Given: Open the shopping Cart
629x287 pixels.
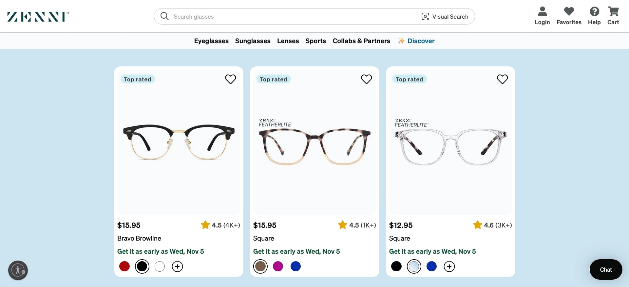Looking at the screenshot, I should (x=613, y=12).
